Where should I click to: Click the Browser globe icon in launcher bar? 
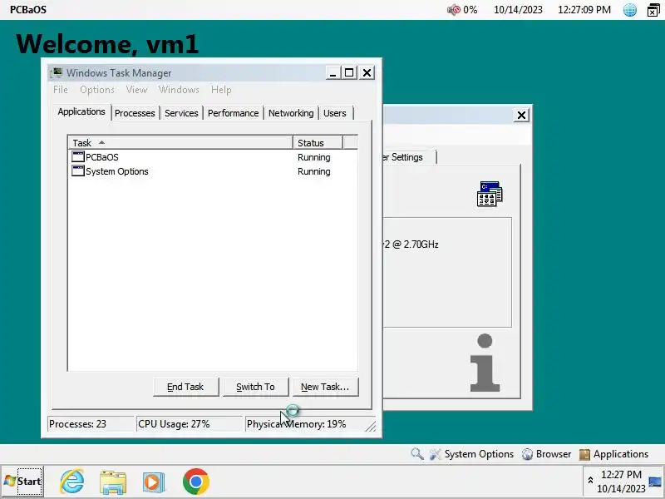527,454
